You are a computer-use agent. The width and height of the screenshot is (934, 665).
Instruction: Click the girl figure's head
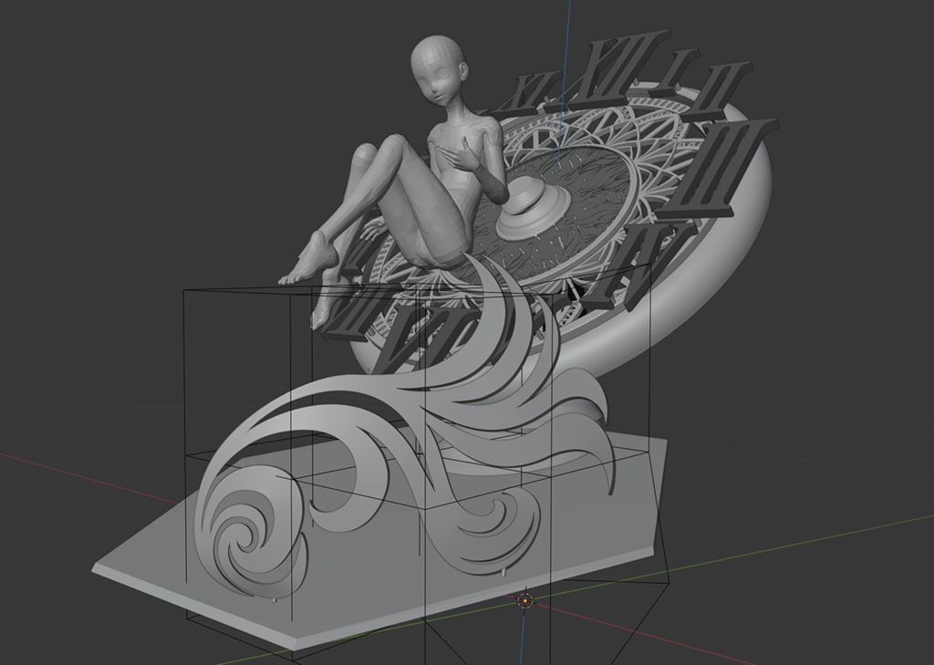(437, 68)
